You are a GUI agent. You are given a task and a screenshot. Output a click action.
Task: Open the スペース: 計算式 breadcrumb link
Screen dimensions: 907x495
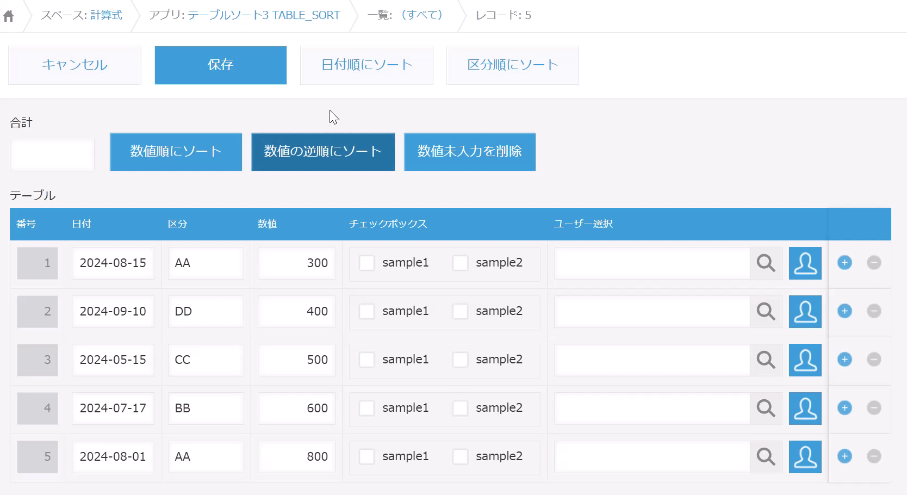105,15
